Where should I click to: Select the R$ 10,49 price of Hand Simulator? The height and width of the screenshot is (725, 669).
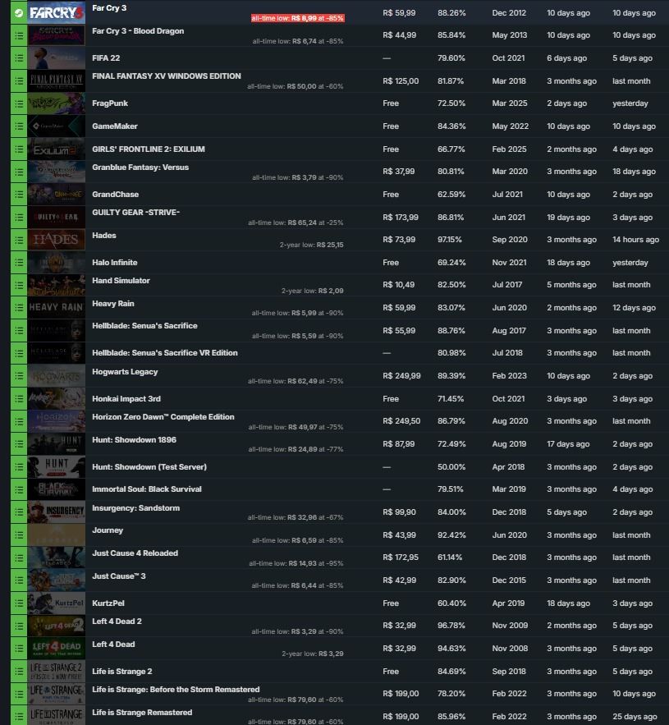pyautogui.click(x=398, y=285)
